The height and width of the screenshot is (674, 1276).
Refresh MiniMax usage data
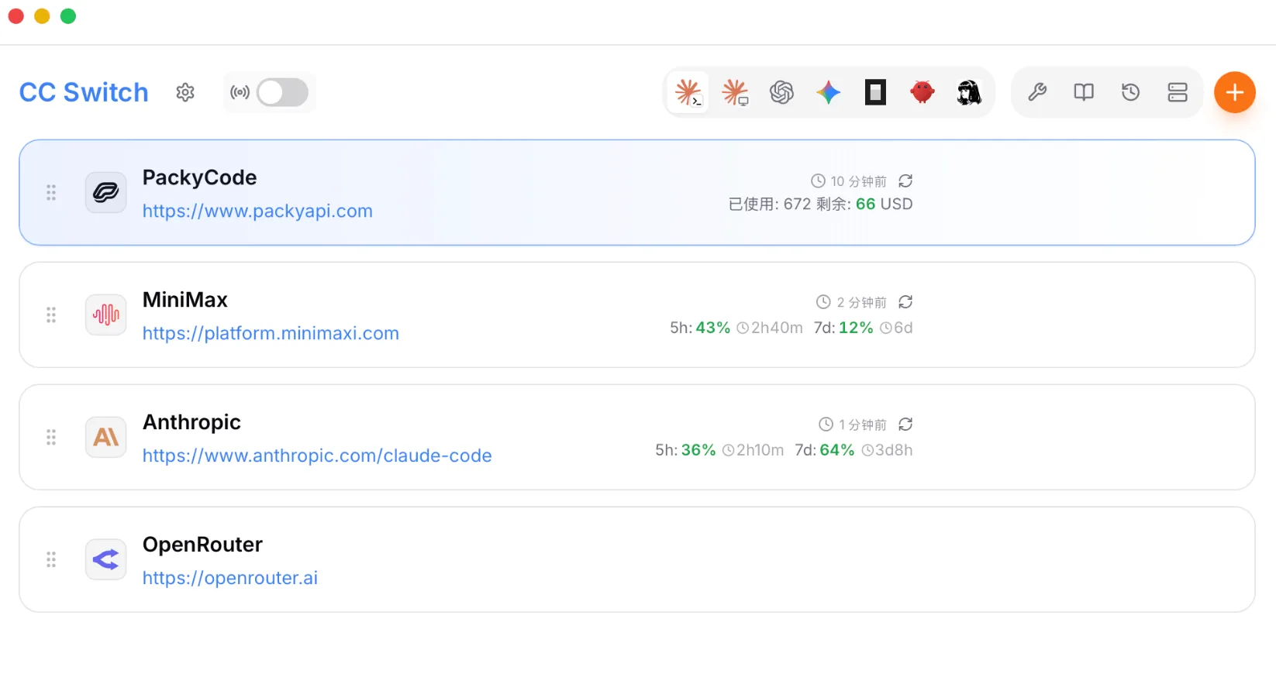coord(905,302)
